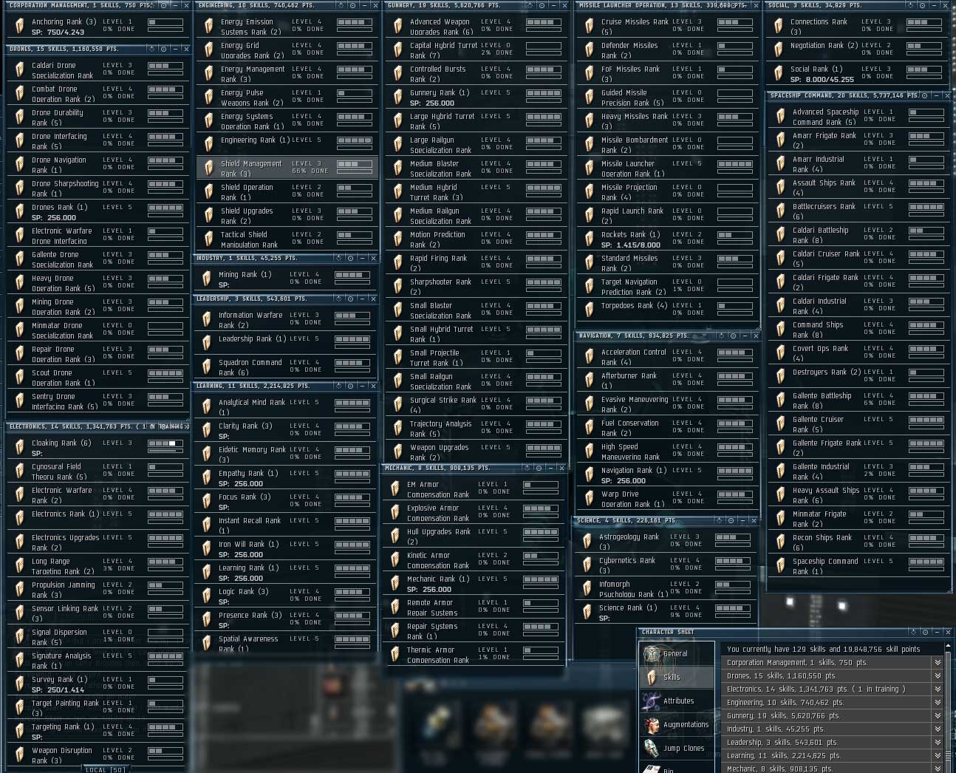Click the Electronics Upgrades skill book icon
956x773 pixels.
pos(20,542)
